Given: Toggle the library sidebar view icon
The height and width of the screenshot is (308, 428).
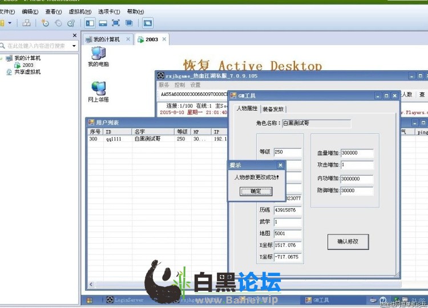Looking at the screenshot, I should pyautogui.click(x=90, y=23).
